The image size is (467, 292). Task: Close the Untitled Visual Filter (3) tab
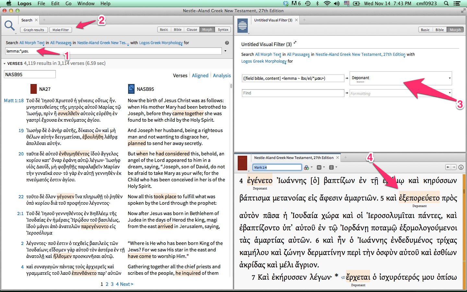click(x=296, y=20)
